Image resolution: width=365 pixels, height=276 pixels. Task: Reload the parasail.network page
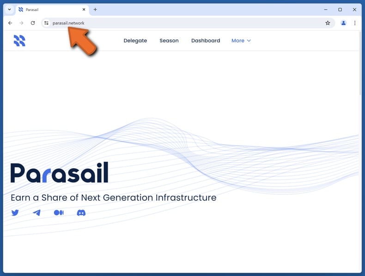point(33,23)
